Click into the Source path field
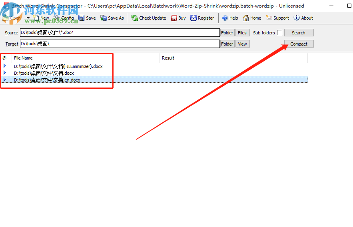 tap(120, 33)
